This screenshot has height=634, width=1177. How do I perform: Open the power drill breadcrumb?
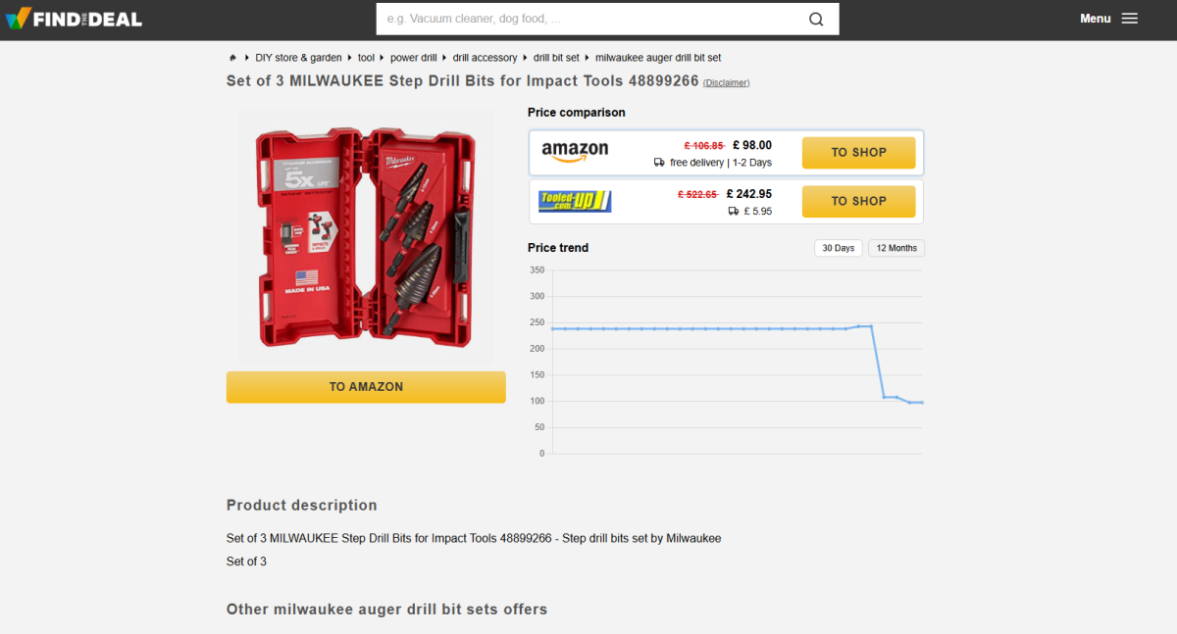[x=413, y=58]
